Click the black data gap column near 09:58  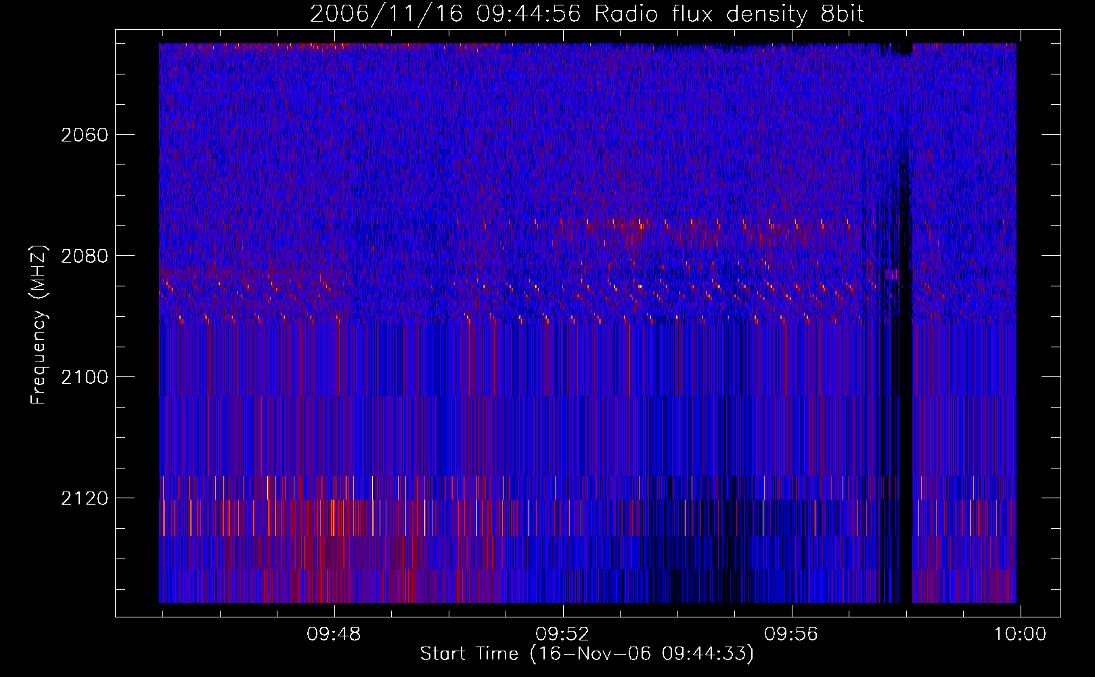click(906, 325)
